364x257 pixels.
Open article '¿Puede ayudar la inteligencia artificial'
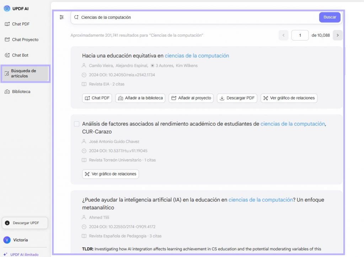(x=203, y=203)
